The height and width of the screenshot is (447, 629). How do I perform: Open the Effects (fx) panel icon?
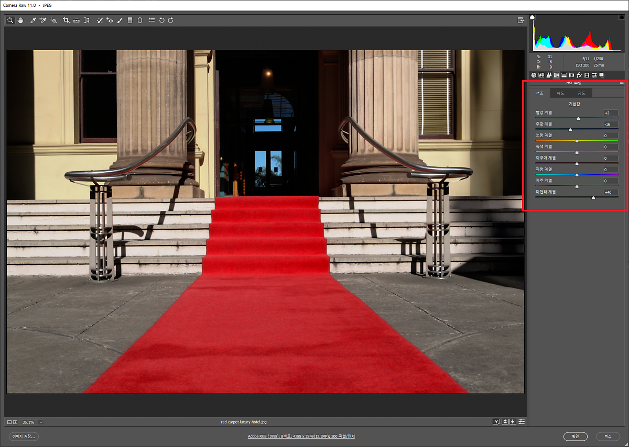579,75
